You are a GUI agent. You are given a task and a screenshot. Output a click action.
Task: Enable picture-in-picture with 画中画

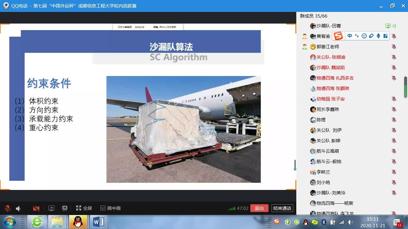(x=110, y=208)
